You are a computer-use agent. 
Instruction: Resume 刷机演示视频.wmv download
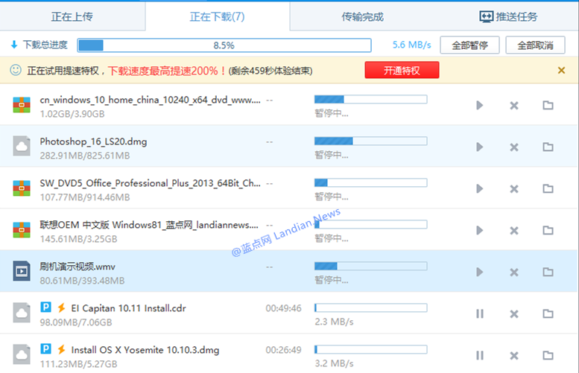pyautogui.click(x=480, y=272)
